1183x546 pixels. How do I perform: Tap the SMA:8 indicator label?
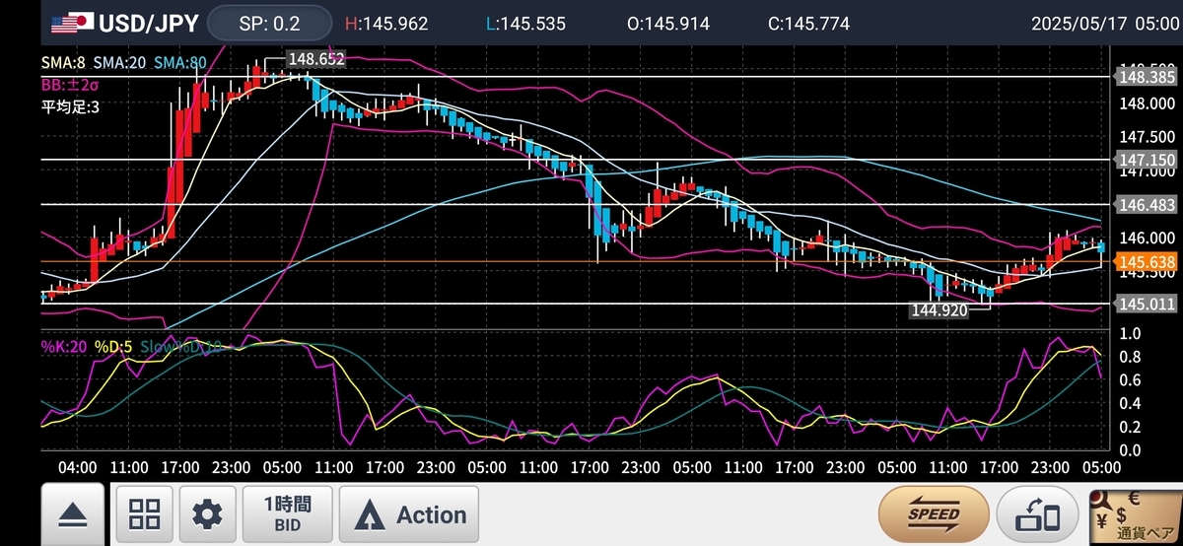pyautogui.click(x=64, y=62)
